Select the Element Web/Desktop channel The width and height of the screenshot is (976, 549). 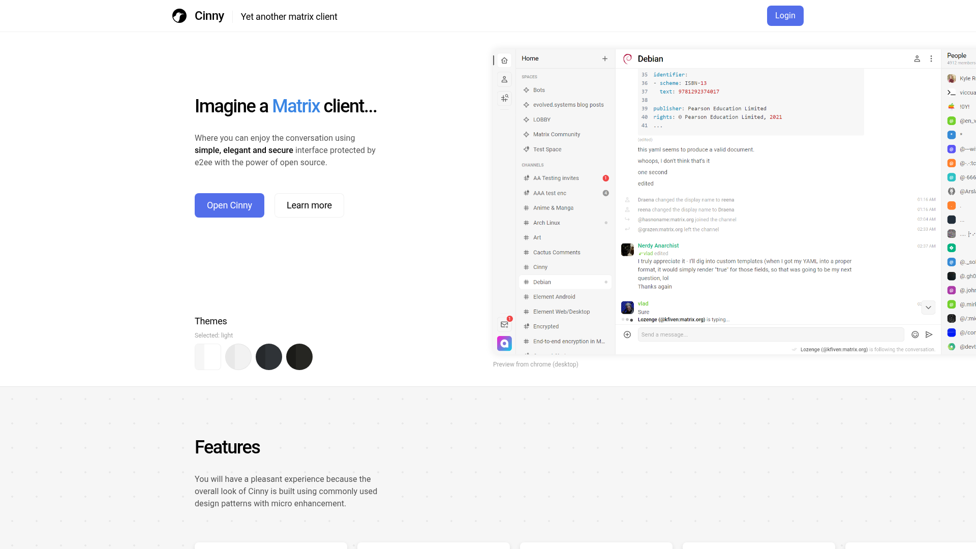pyautogui.click(x=565, y=312)
